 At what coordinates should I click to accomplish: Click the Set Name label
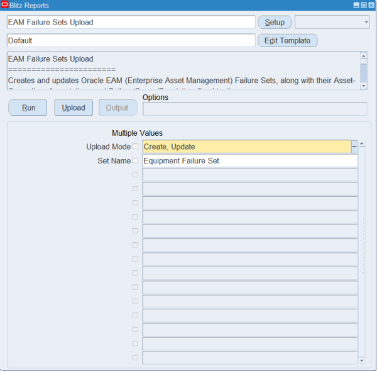114,161
